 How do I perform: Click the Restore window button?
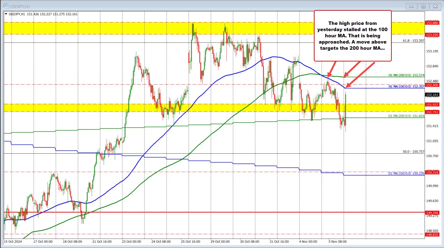tap(423, 6)
